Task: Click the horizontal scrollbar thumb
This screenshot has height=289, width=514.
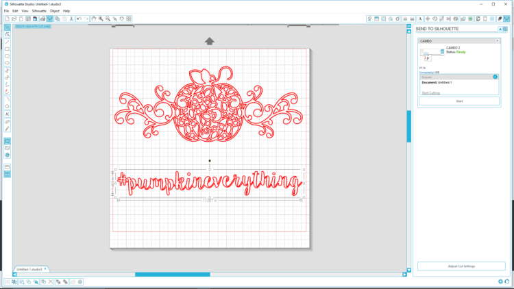Action: click(x=173, y=275)
